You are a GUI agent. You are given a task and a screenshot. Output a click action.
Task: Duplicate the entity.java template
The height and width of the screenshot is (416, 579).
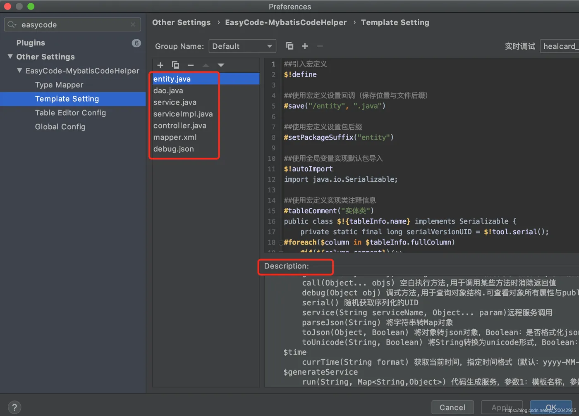pyautogui.click(x=175, y=65)
